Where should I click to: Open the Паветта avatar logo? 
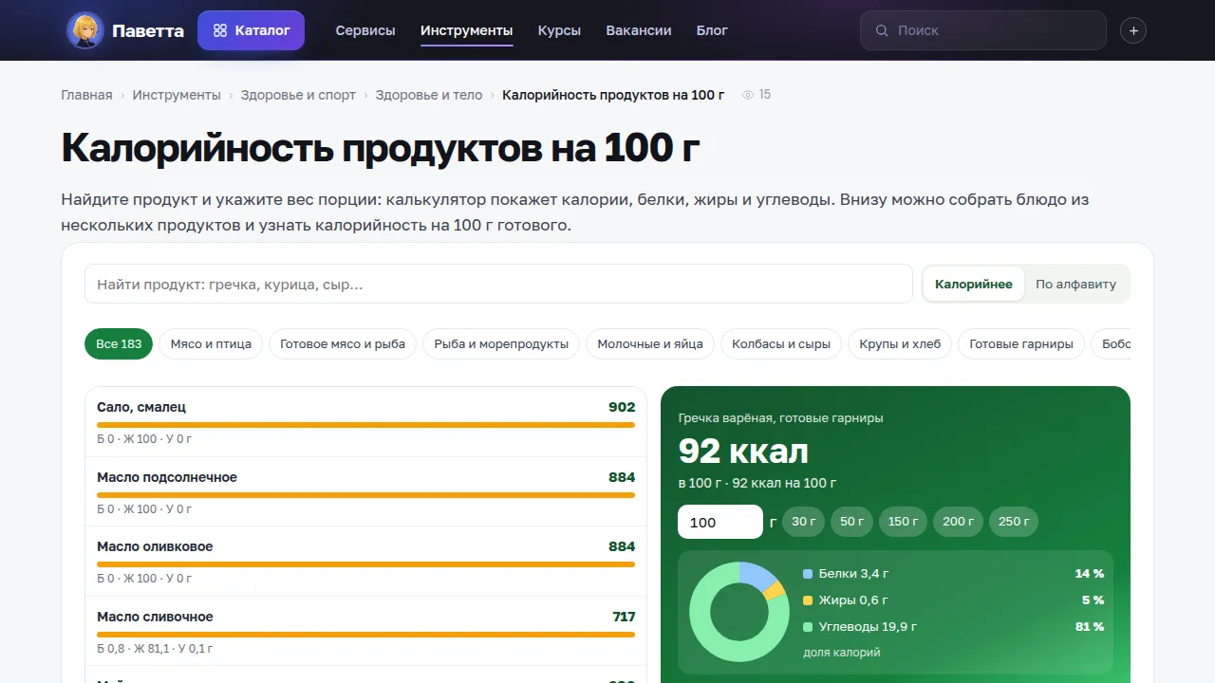coord(85,30)
